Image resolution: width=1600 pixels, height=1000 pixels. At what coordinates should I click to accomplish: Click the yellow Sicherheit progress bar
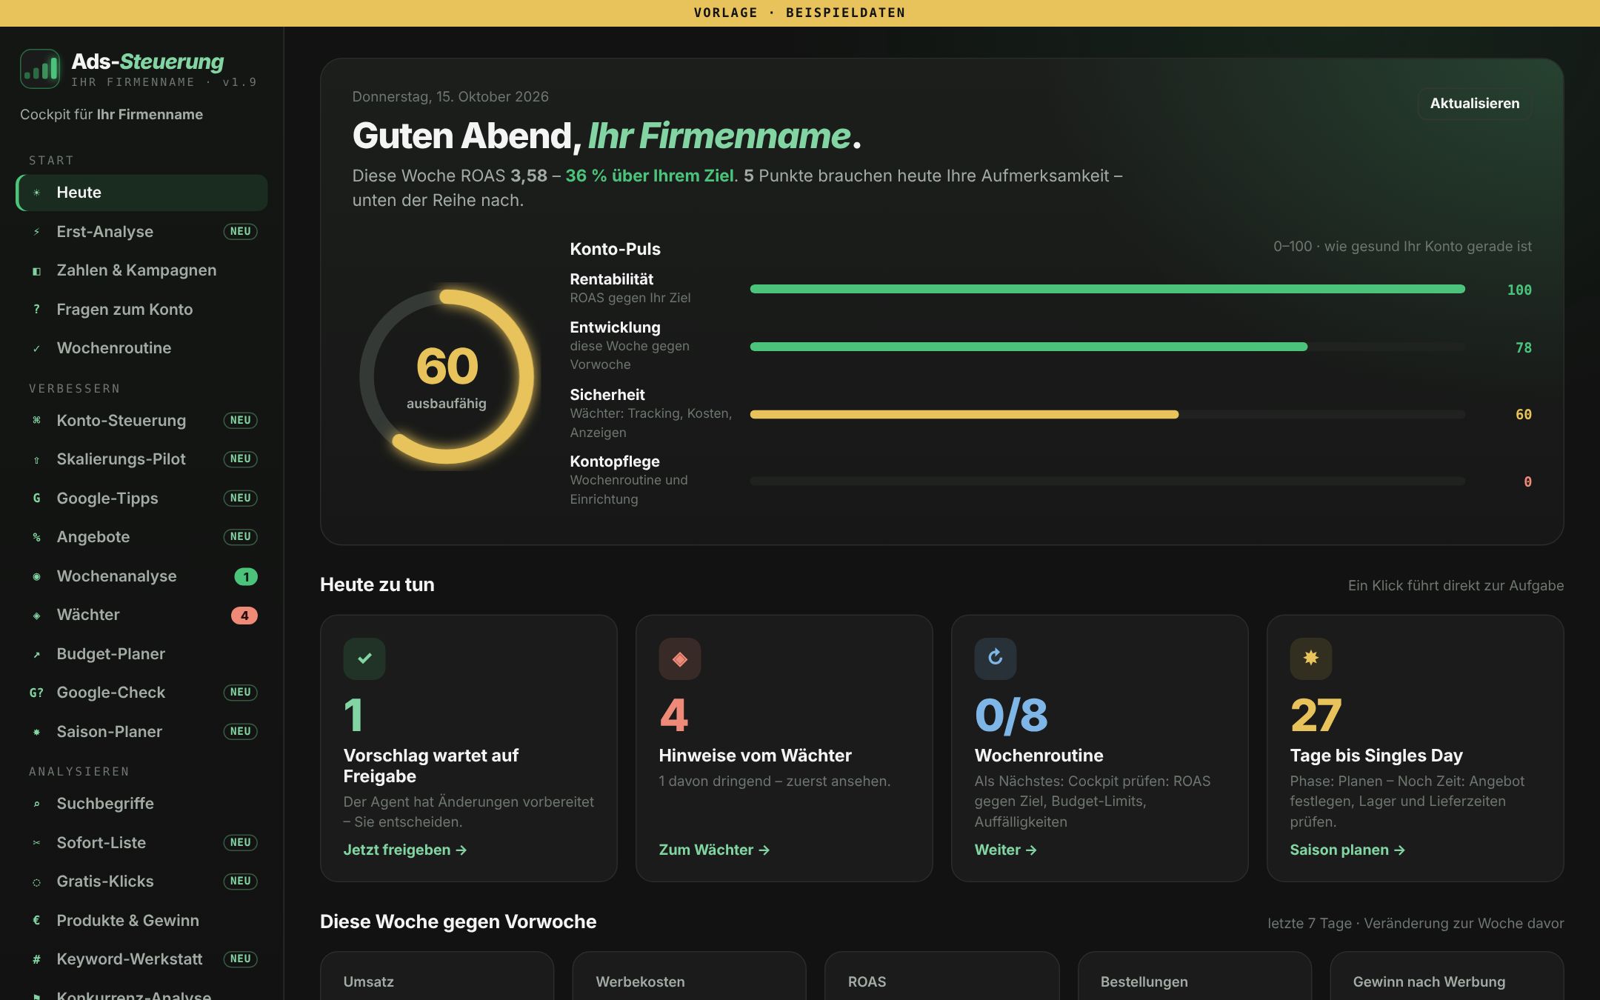coord(1107,415)
